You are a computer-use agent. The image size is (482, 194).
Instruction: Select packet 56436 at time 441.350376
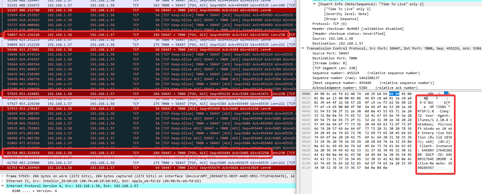(x=148, y=79)
